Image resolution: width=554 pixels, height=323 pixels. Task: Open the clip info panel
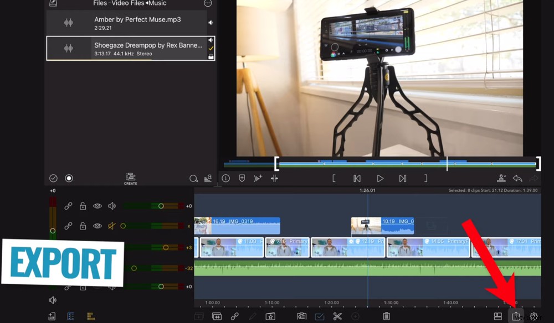(226, 178)
